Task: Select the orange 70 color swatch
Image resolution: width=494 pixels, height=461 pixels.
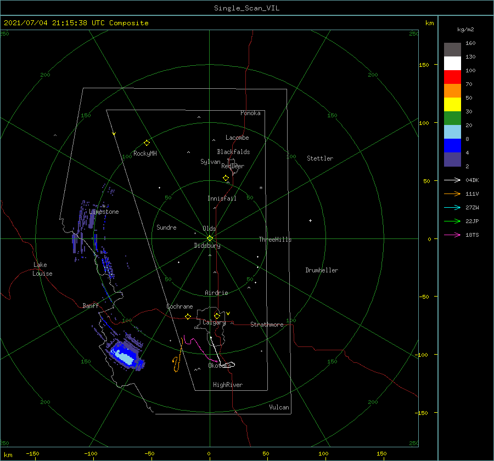Action: coord(452,90)
